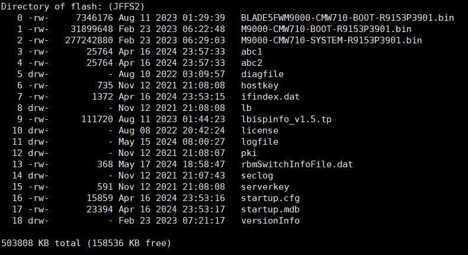Click the pki directory name
Screen dimensions: 468x255
(249, 153)
